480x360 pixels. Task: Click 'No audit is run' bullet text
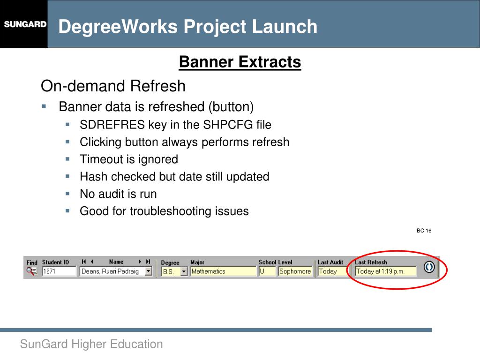click(x=118, y=194)
